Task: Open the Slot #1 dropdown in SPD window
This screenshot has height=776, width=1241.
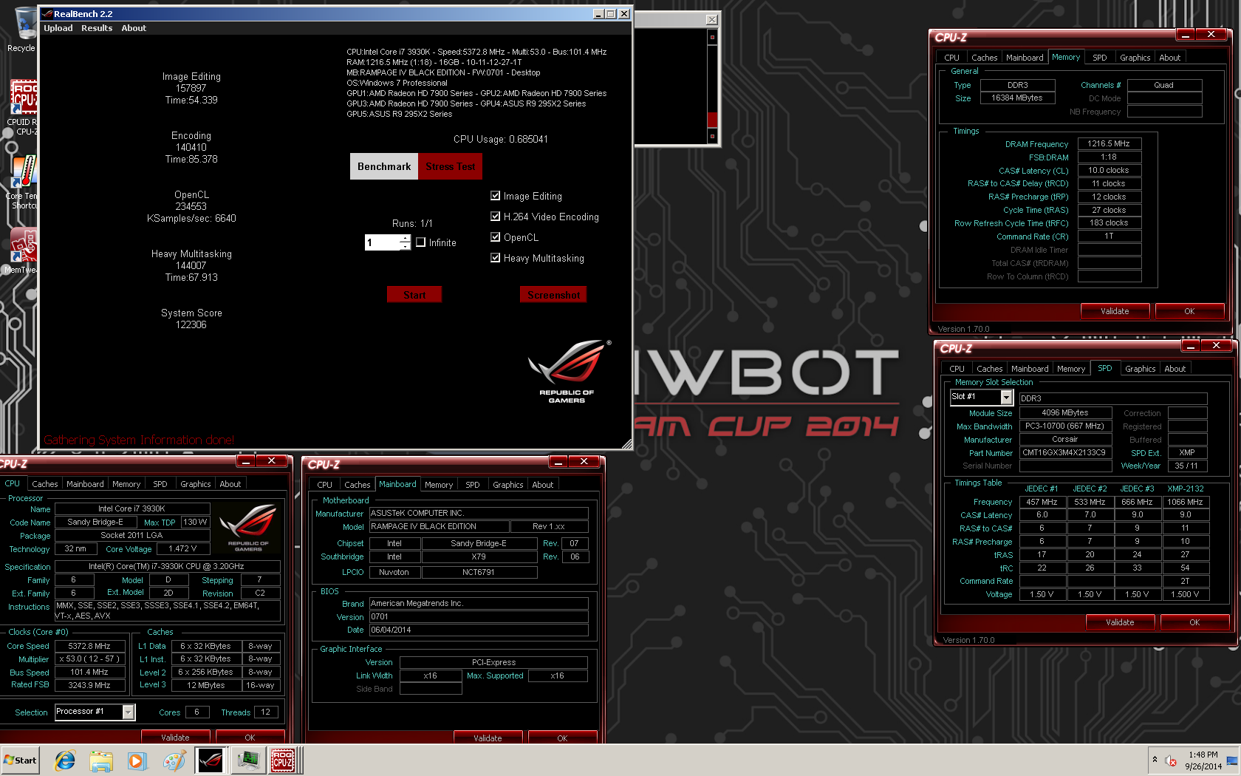Action: [1006, 398]
